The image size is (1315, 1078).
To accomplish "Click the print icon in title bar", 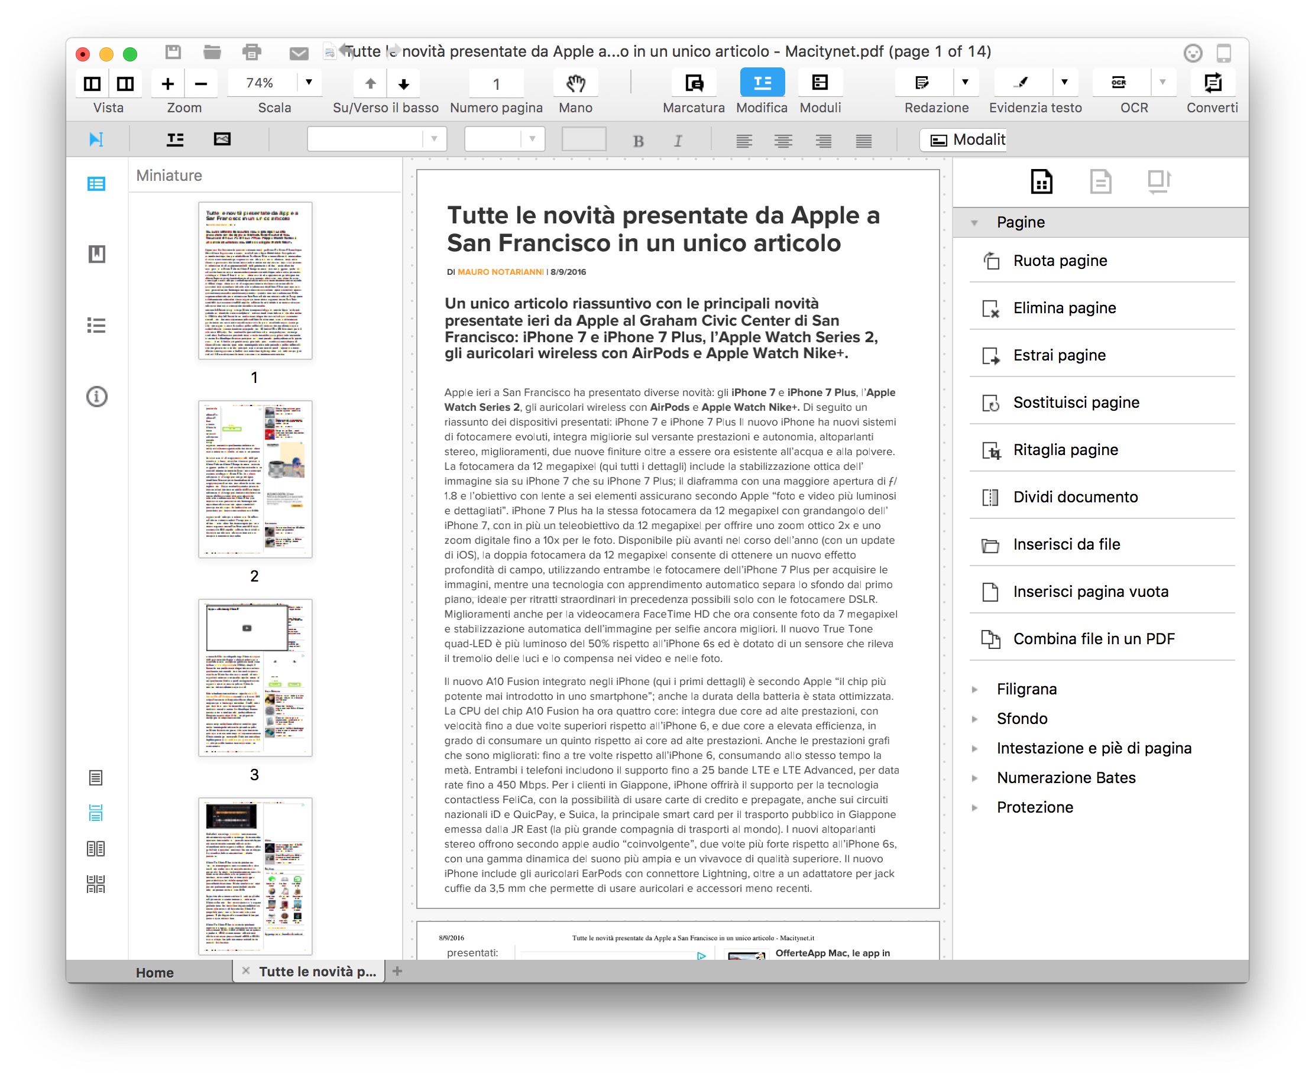I will (x=251, y=52).
